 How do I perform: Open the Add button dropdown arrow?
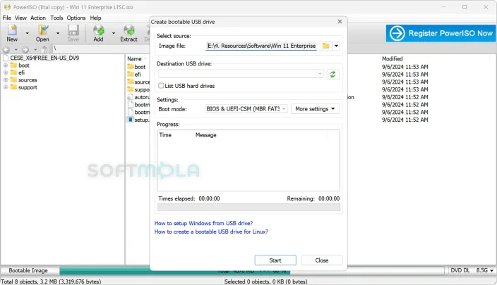[x=114, y=33]
